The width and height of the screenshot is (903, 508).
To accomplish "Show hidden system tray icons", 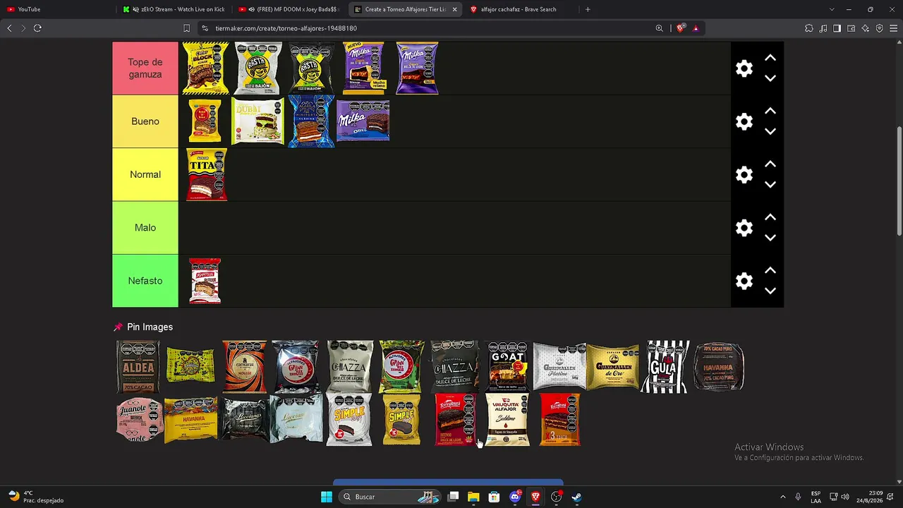I will [782, 497].
